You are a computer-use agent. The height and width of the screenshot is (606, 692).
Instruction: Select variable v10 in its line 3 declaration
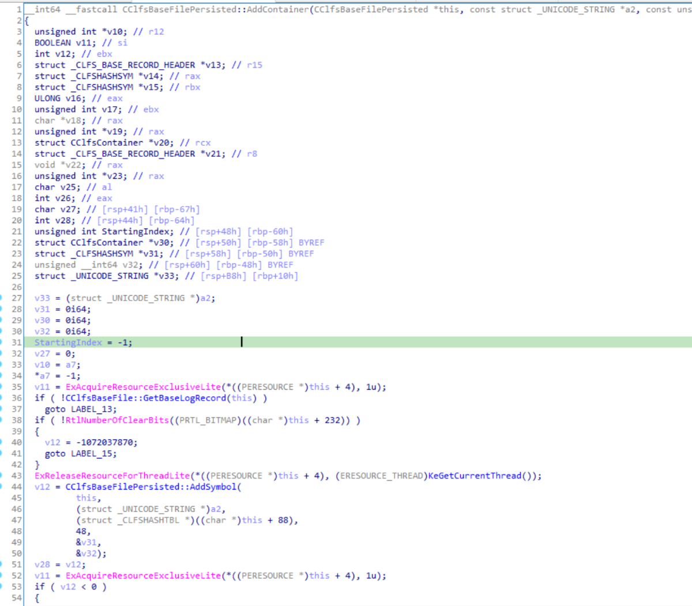point(115,32)
